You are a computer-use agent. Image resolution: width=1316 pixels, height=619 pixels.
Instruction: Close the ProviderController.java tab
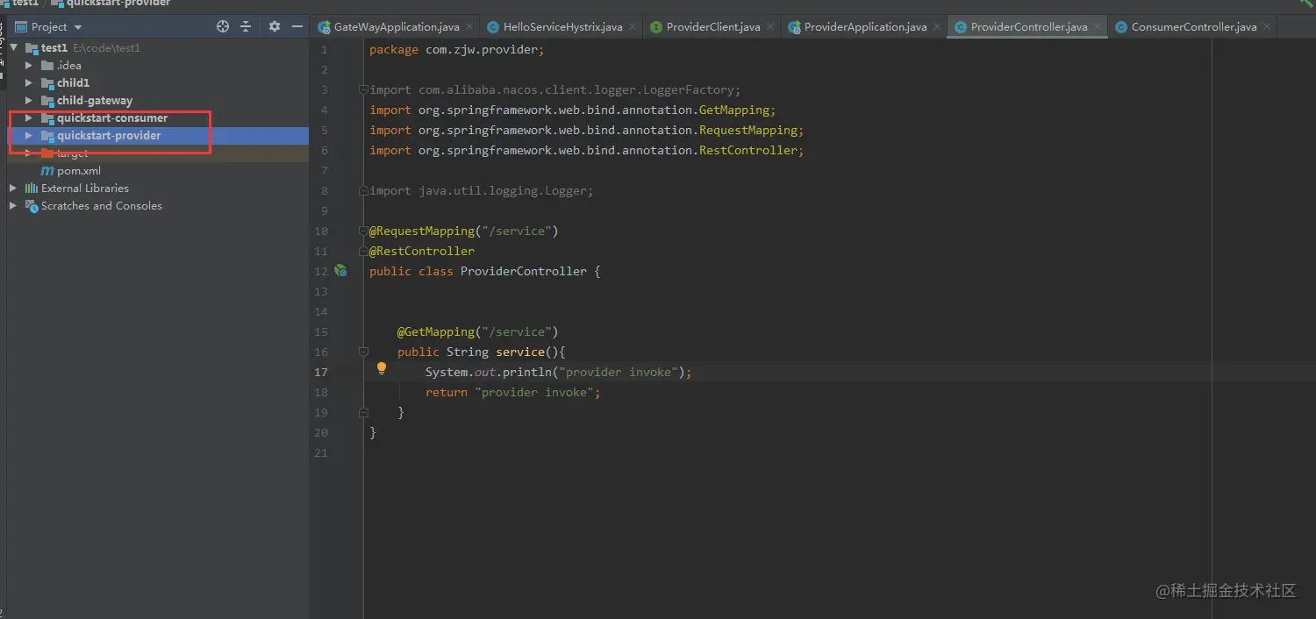[1098, 27]
